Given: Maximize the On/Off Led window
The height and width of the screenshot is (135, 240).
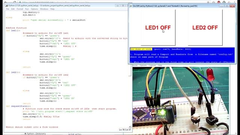Looking at the screenshot, I should point(227,6).
